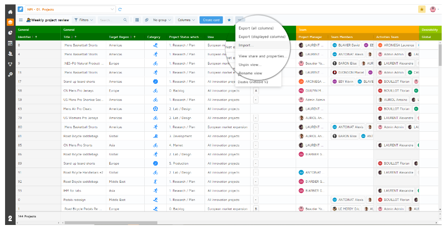Open the hamburger views menu icon
This screenshot has width=448, height=230.
tap(21, 20)
